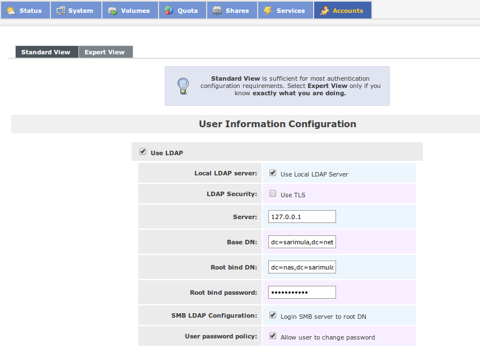480x353 pixels.
Task: Toggle Use Local LDAP Server checkbox
Action: point(273,173)
